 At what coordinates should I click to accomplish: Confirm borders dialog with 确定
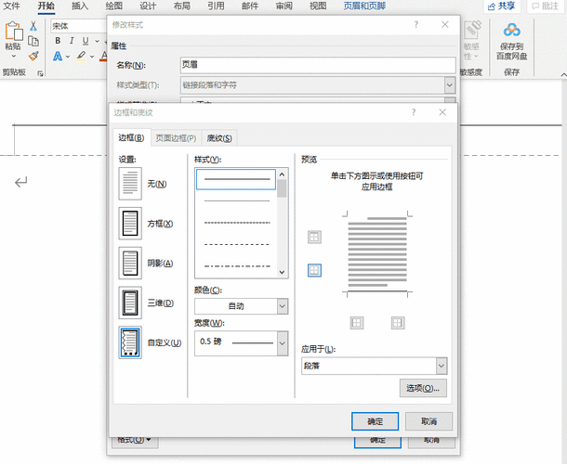coord(375,421)
